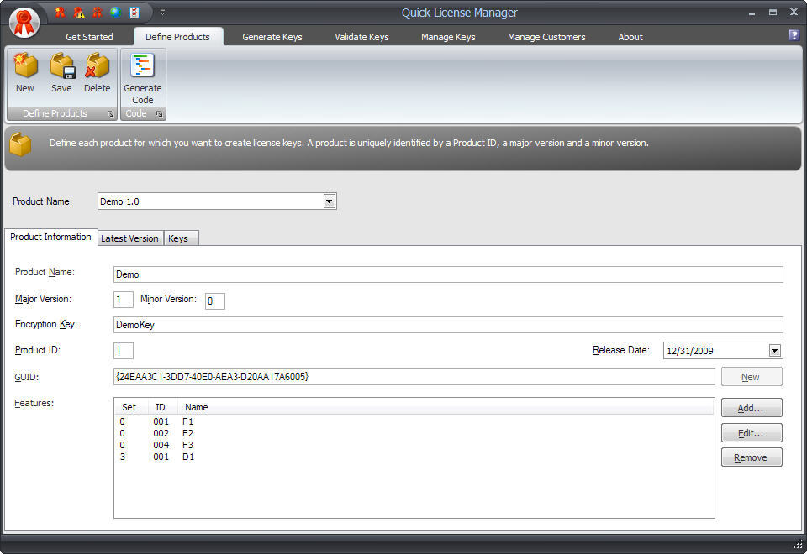
Task: Click the window resize grip at bottom corner
Action: coord(799,546)
